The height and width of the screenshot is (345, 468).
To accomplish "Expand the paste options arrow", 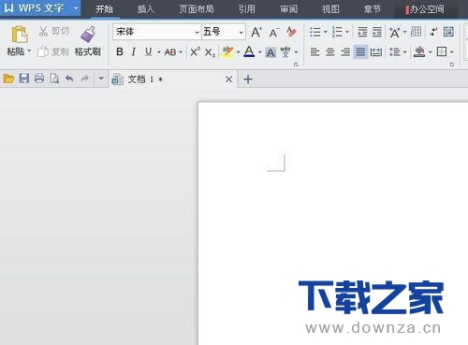I will click(x=29, y=50).
